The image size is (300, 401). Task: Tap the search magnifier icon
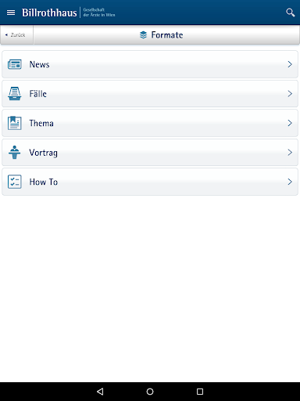pyautogui.click(x=290, y=13)
